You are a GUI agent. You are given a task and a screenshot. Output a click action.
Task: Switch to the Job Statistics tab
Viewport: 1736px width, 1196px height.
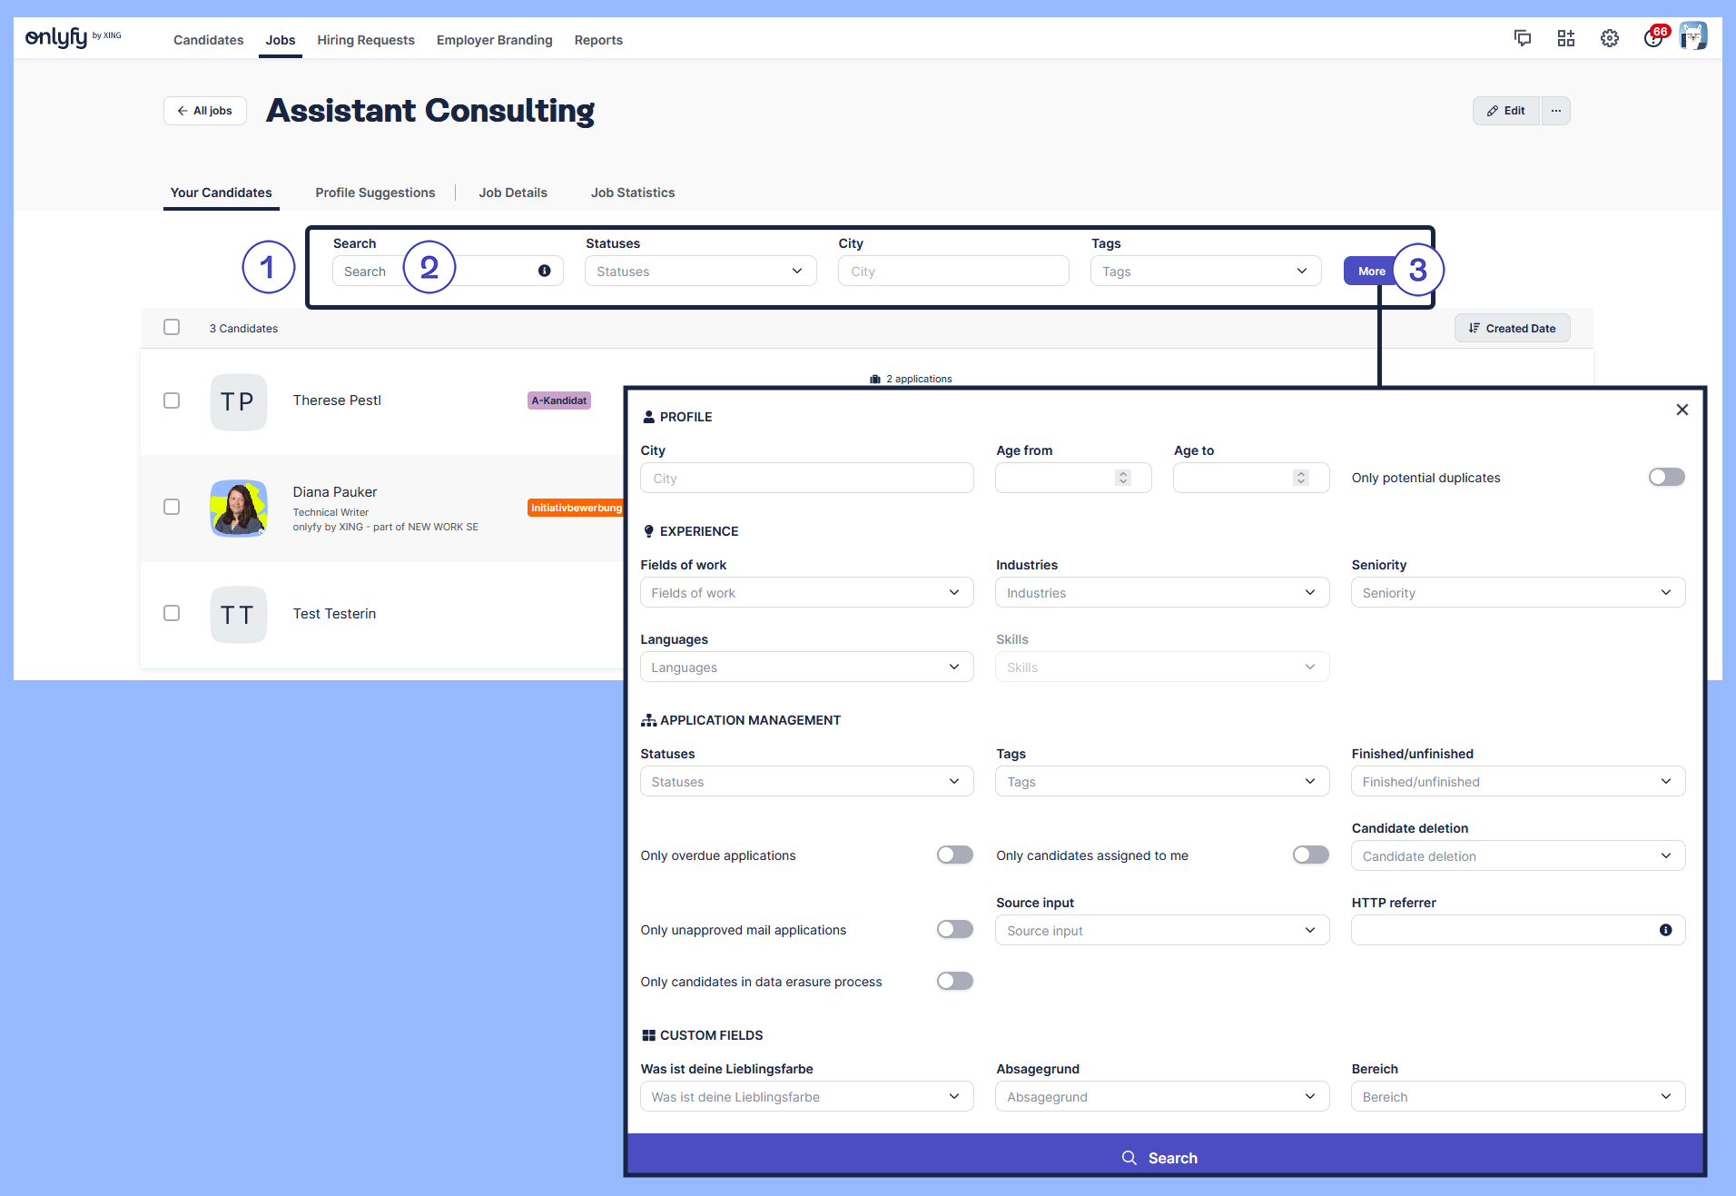pos(633,193)
